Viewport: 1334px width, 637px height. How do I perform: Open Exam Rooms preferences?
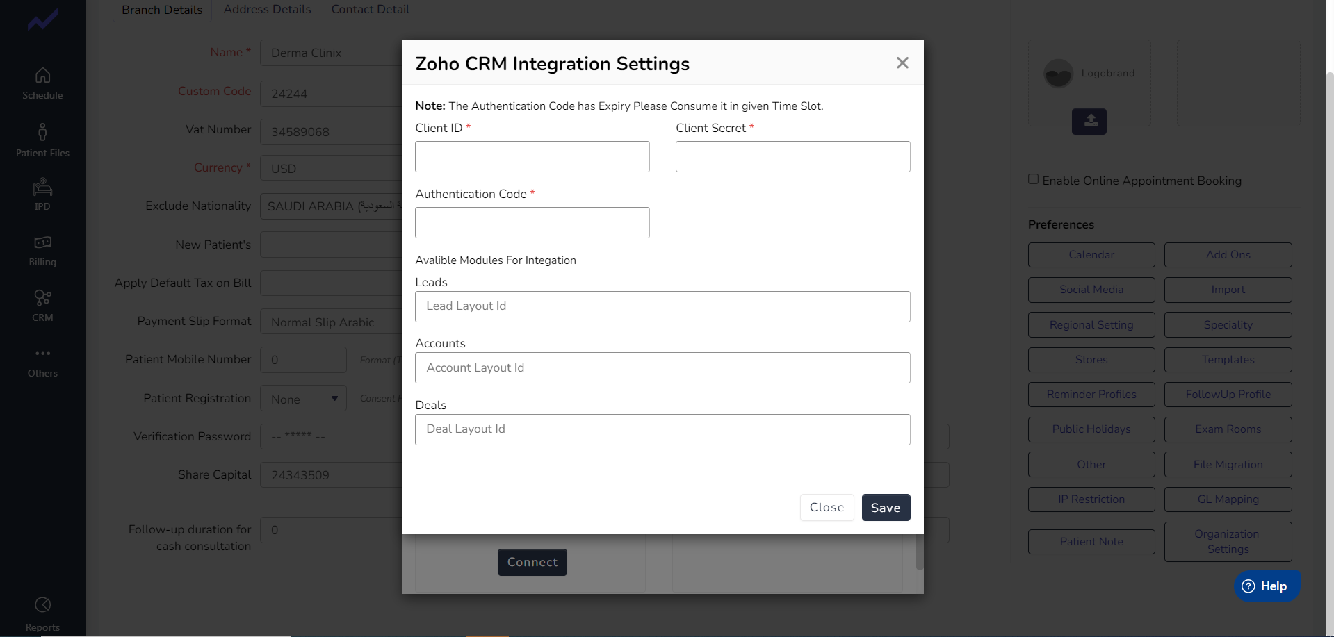(x=1228, y=429)
